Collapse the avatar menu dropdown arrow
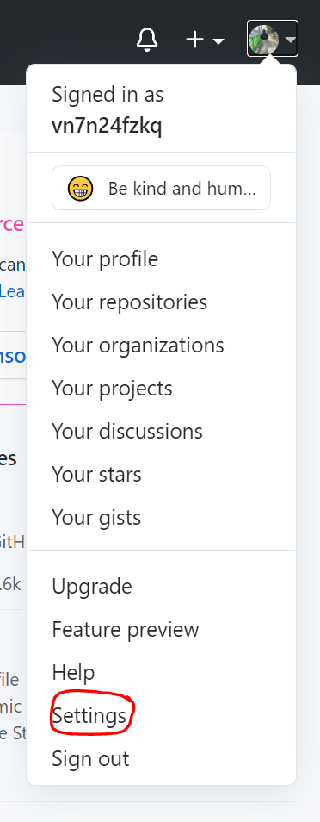 [x=290, y=40]
